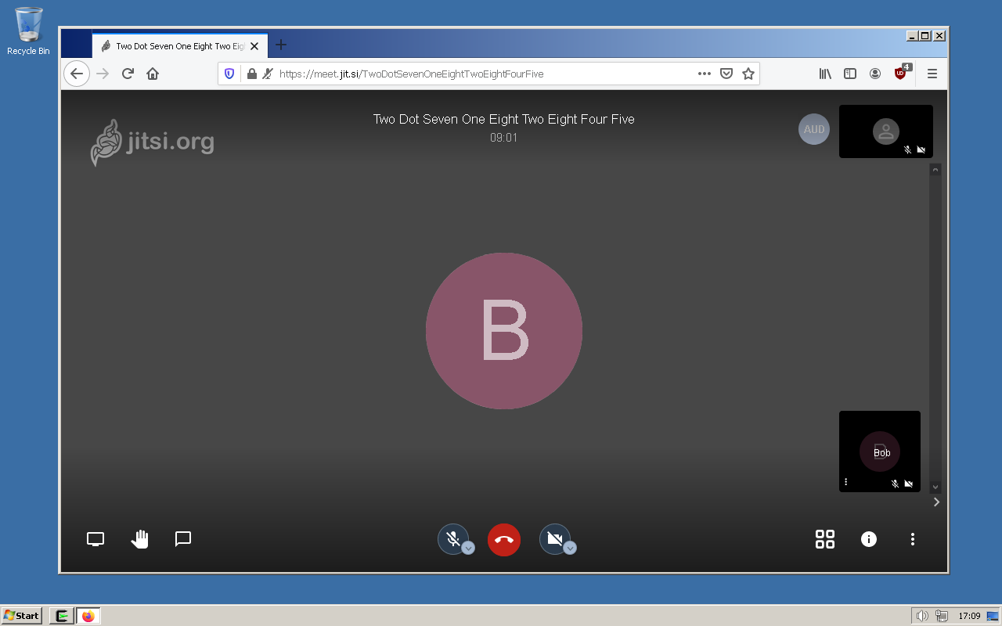Open a new browser tab

(281, 45)
